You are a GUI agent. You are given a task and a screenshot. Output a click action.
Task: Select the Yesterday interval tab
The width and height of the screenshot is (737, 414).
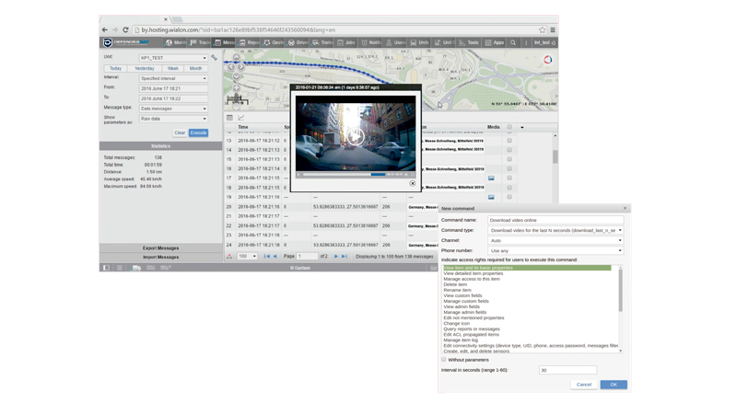click(145, 68)
